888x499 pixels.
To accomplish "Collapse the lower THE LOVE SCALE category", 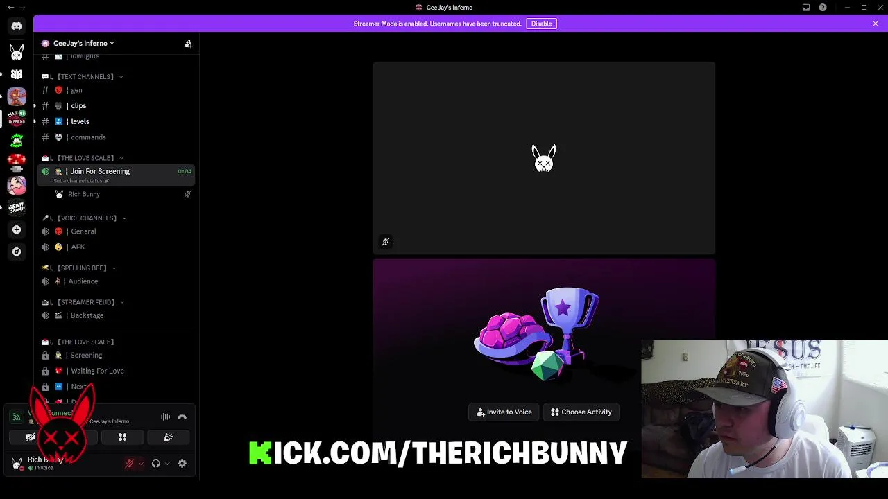I will coord(78,342).
